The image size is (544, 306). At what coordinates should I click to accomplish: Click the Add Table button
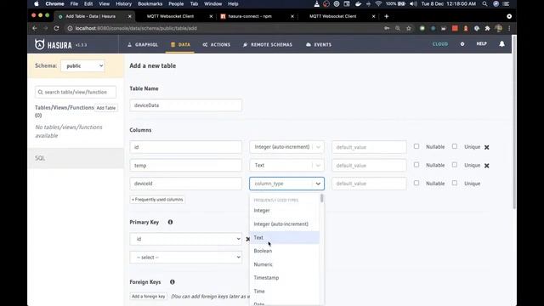point(105,108)
